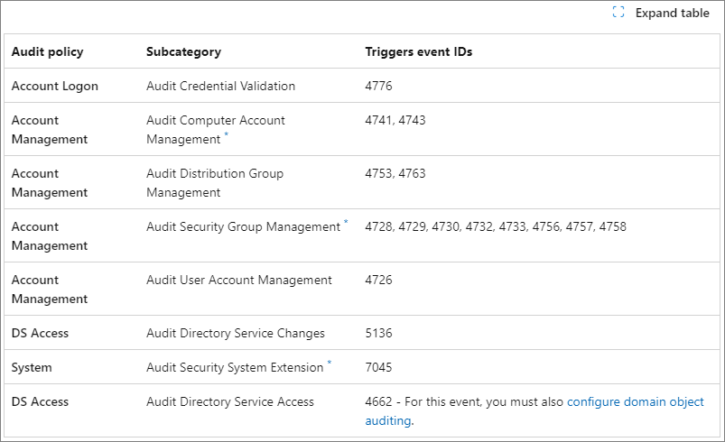Select the Audit policy column header

click(x=48, y=51)
